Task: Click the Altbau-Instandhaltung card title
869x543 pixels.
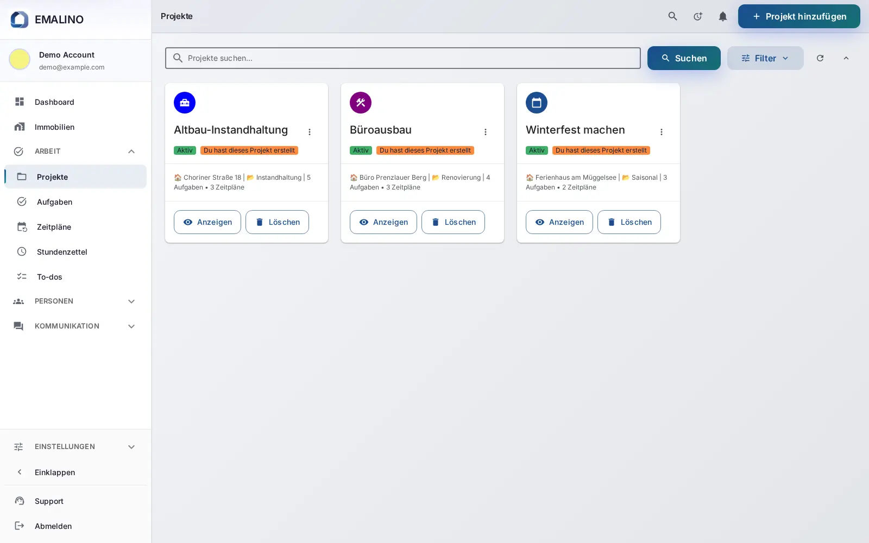Action: (x=231, y=130)
